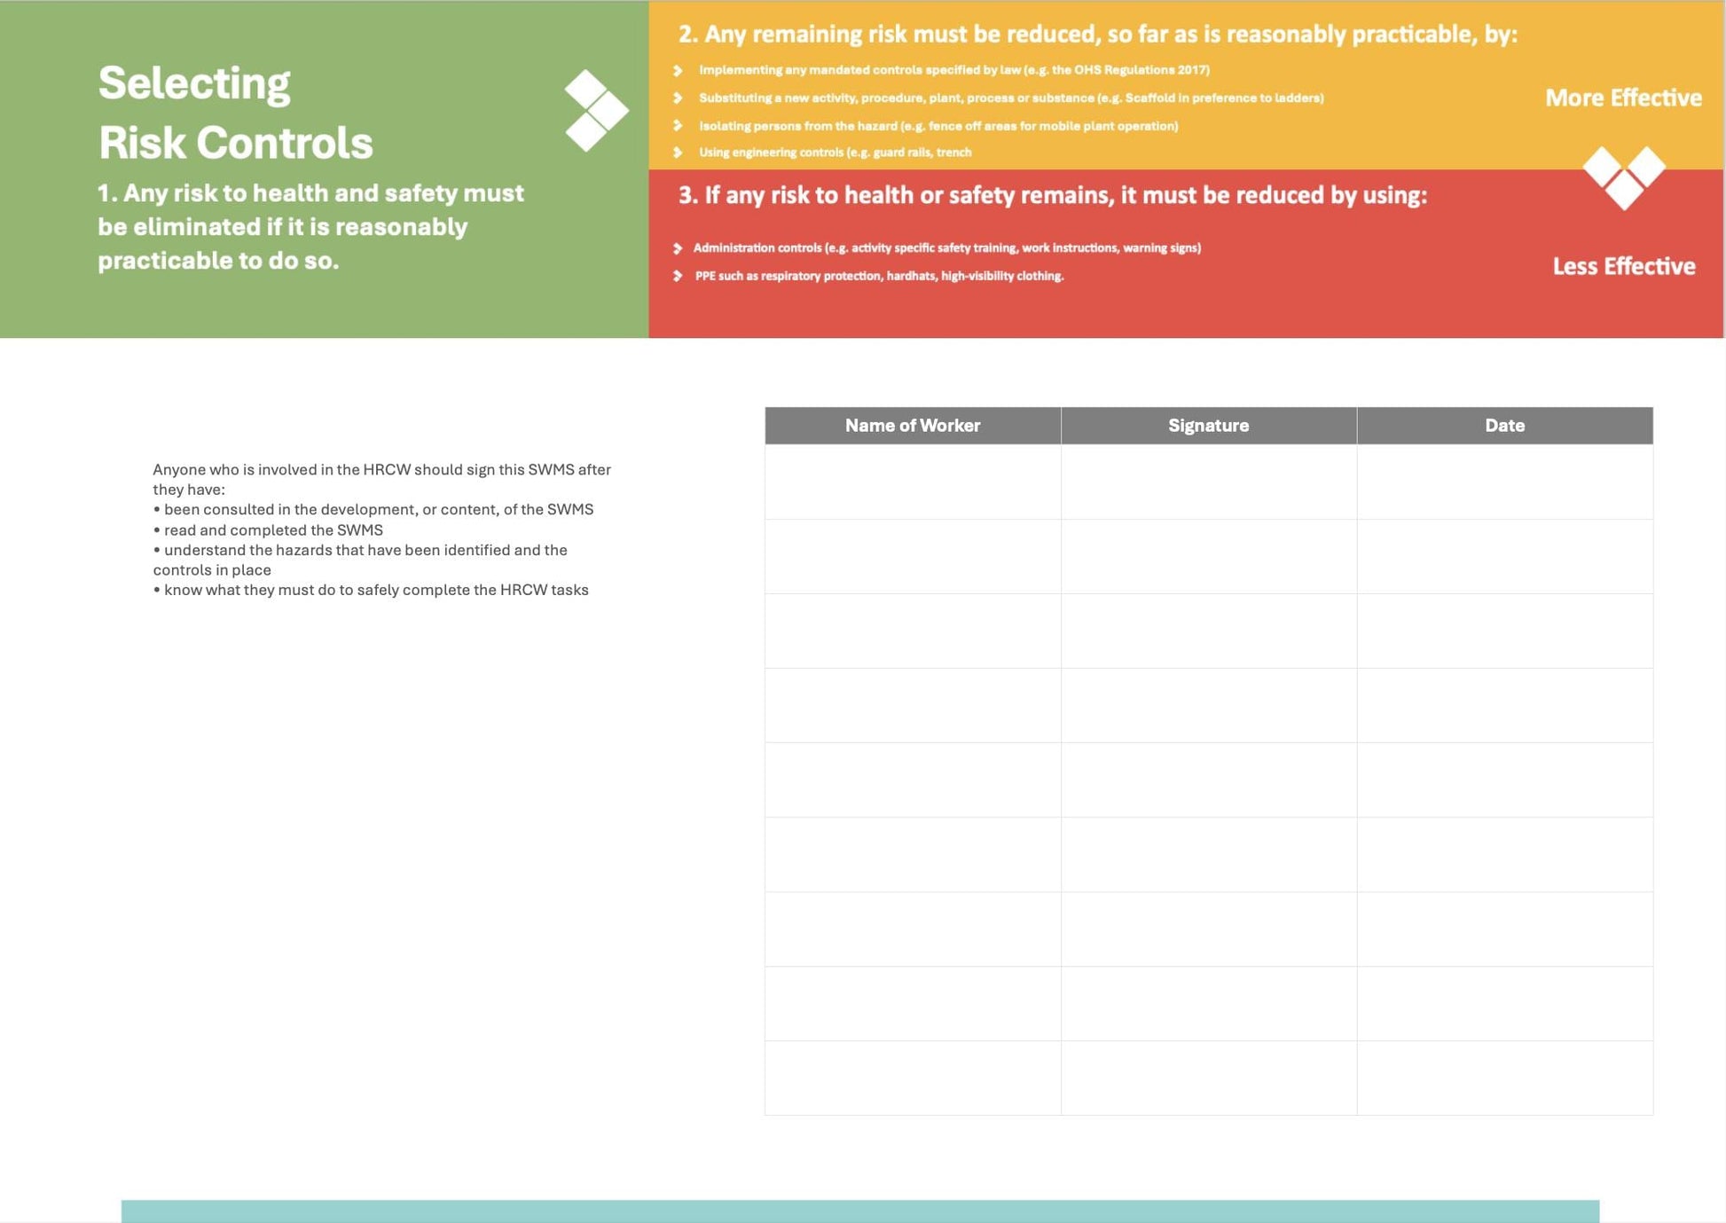Click the bullet 'Using engineering controls'
This screenshot has height=1223, width=1726.
pos(836,153)
